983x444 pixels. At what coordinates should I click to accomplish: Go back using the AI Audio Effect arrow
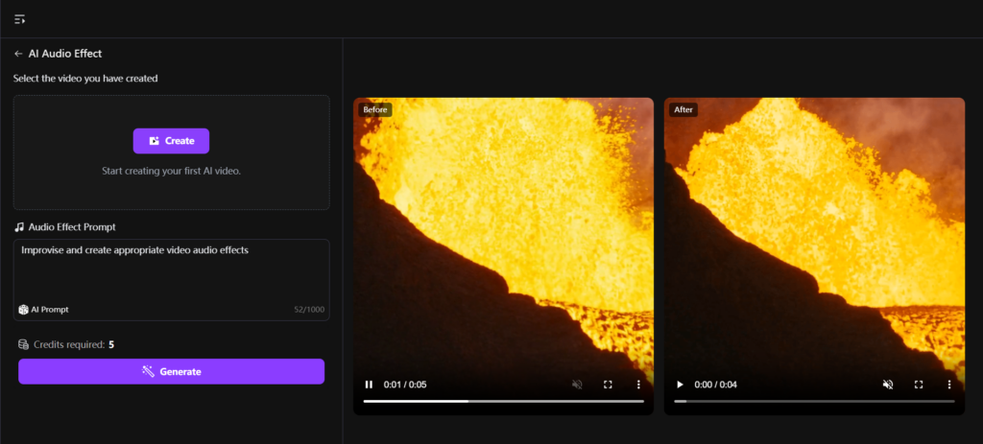point(18,54)
